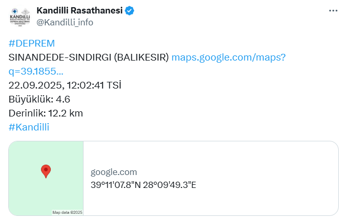Click the google.com domain label in card

114,172
